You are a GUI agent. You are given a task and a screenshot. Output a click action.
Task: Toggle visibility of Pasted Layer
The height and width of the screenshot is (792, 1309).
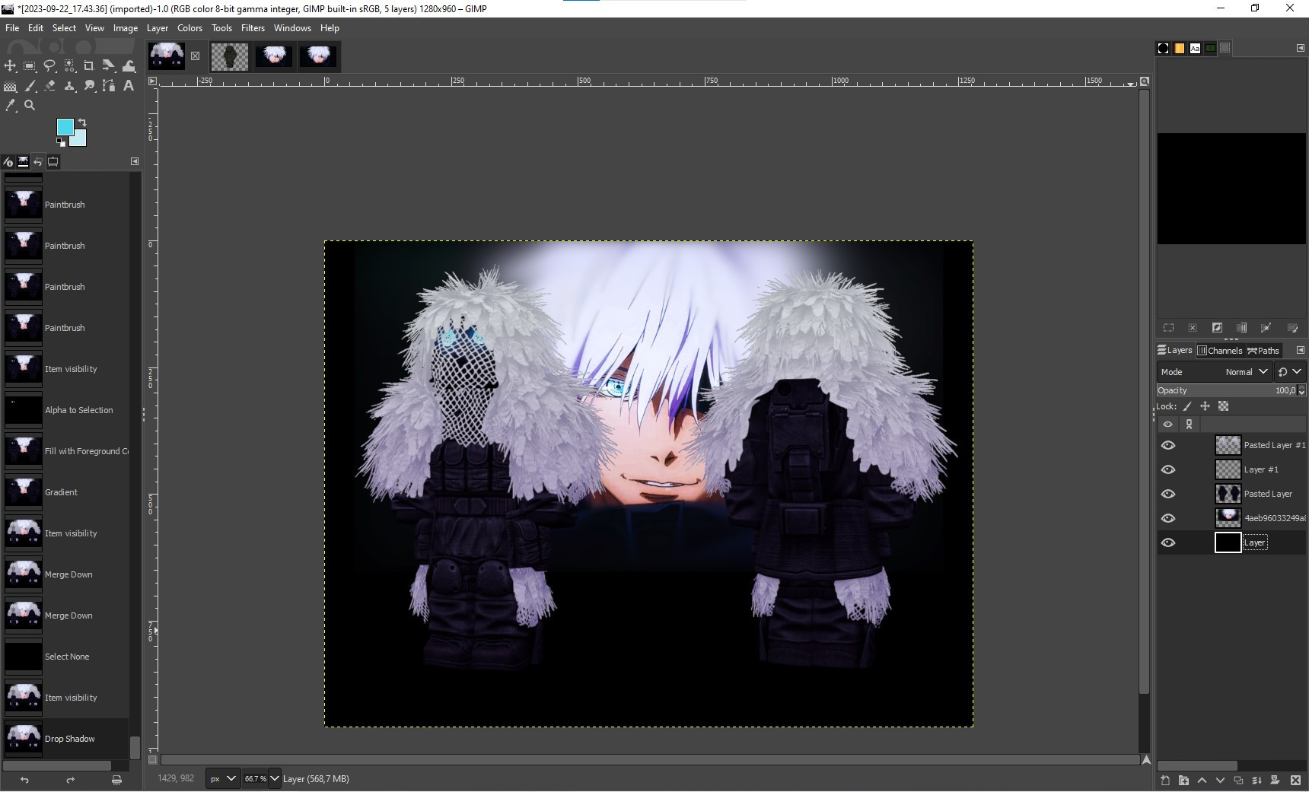(x=1168, y=494)
